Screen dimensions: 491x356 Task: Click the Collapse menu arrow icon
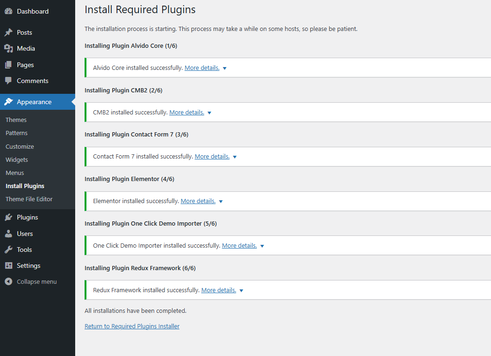tap(8, 281)
